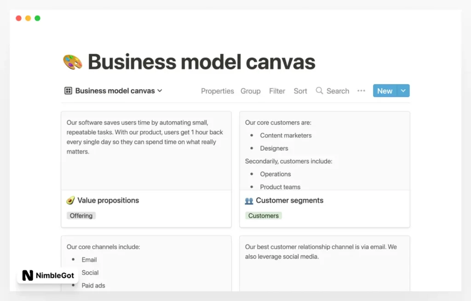Click the NimbleGot logo icon
Screen dimensions: 471x301
point(28,276)
